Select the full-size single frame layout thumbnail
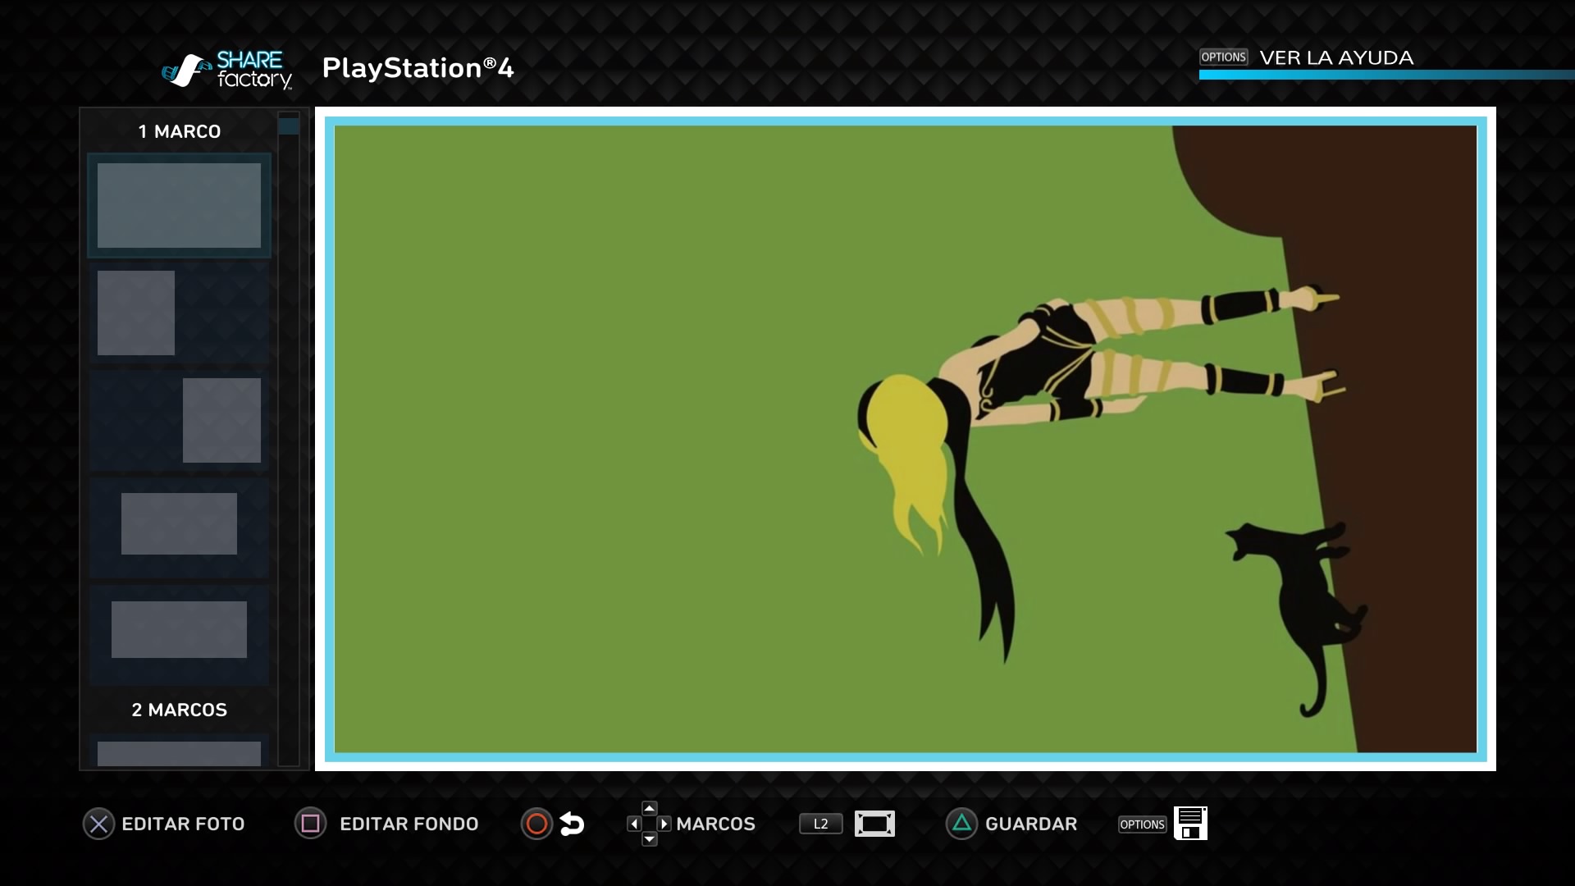This screenshot has width=1575, height=886. coord(179,205)
